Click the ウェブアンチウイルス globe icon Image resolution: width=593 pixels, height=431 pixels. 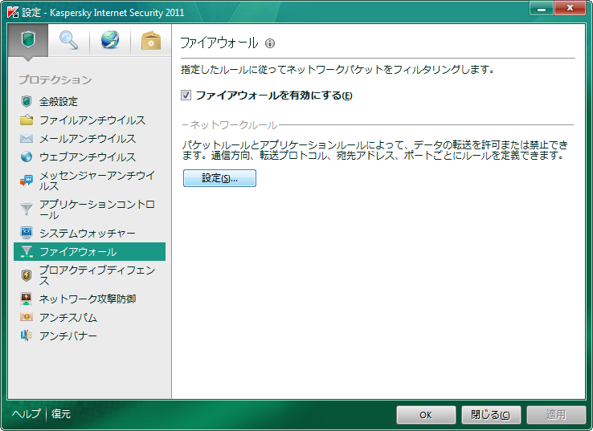[27, 157]
